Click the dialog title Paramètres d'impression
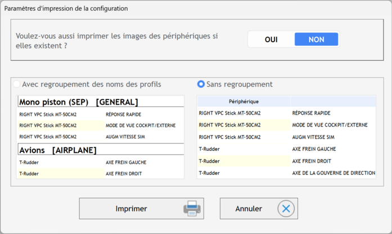 pos(66,8)
